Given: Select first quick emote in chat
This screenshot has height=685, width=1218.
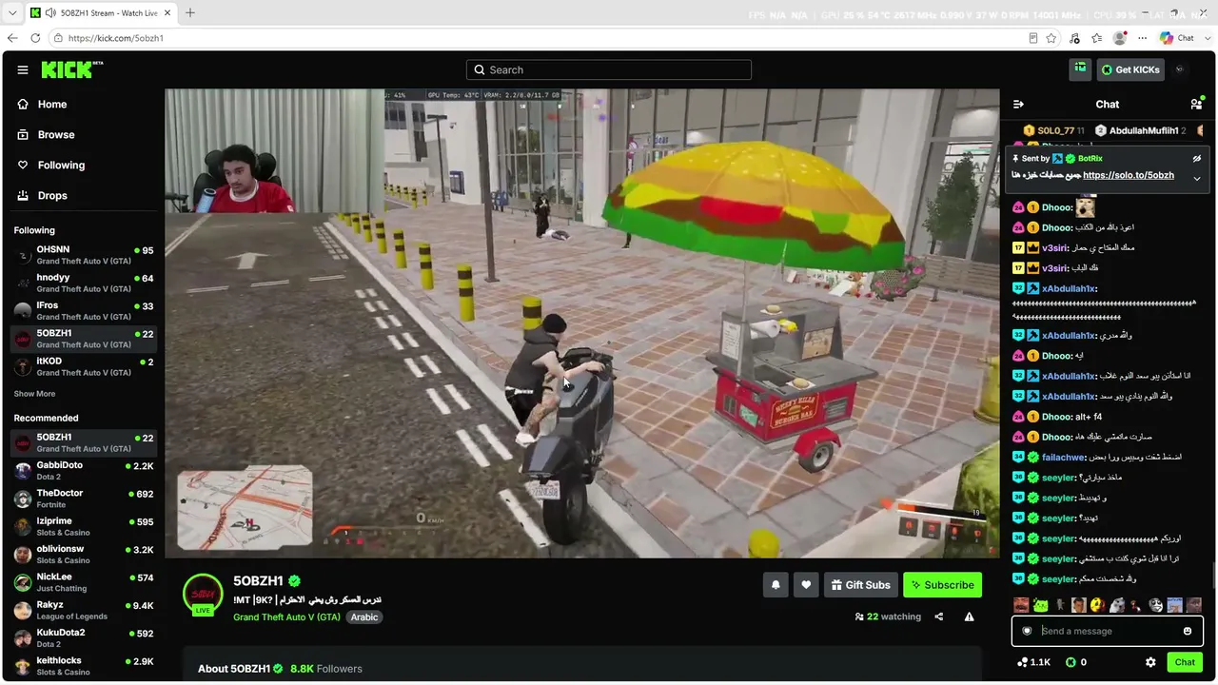Looking at the screenshot, I should pos(1021,605).
